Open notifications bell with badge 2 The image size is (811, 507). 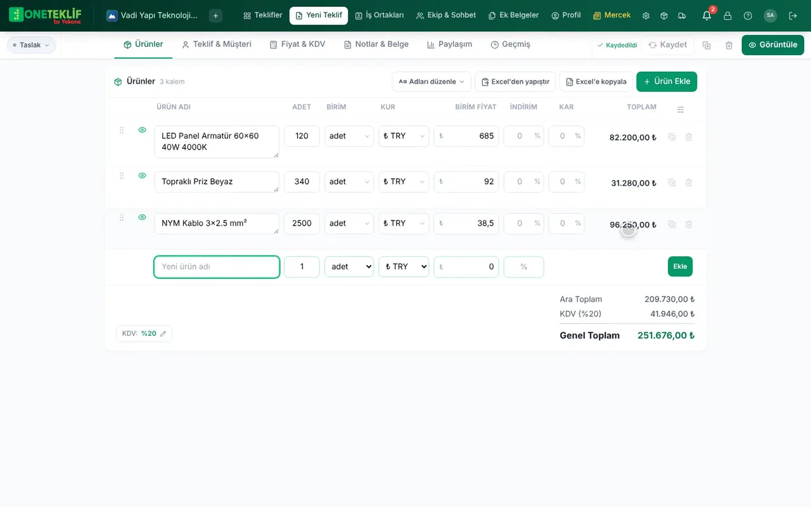(x=707, y=16)
